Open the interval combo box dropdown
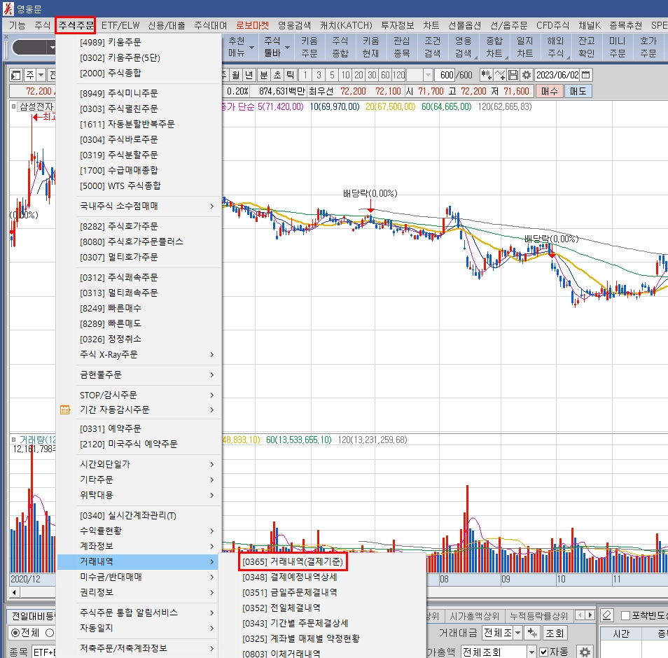This screenshot has width=668, height=658. 428,76
